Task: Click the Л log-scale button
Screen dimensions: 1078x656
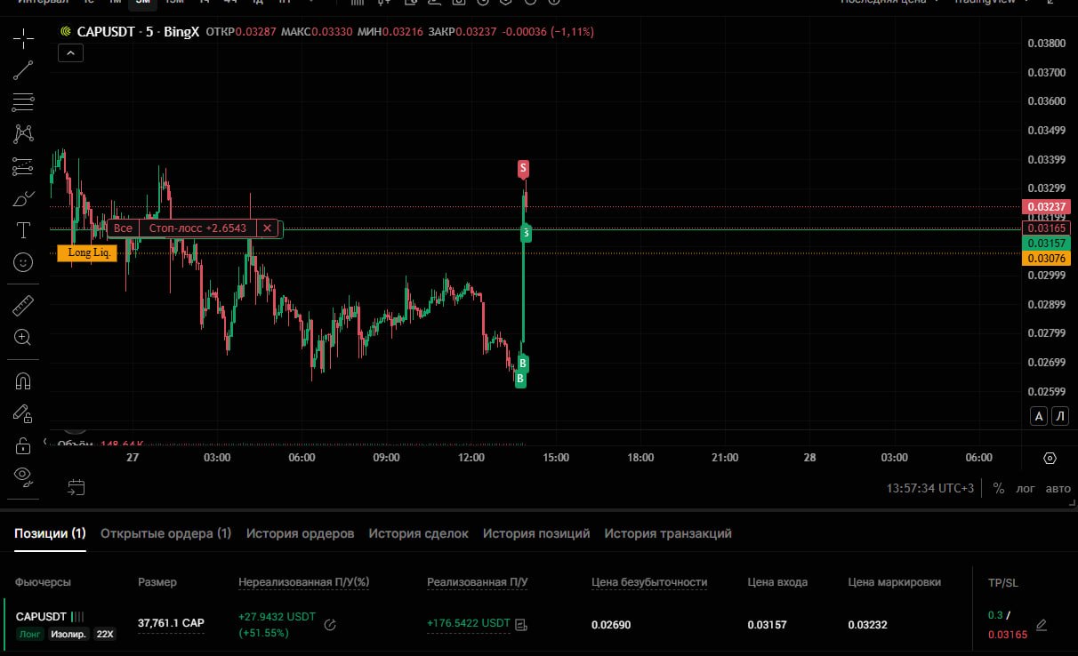Action: [x=1059, y=416]
